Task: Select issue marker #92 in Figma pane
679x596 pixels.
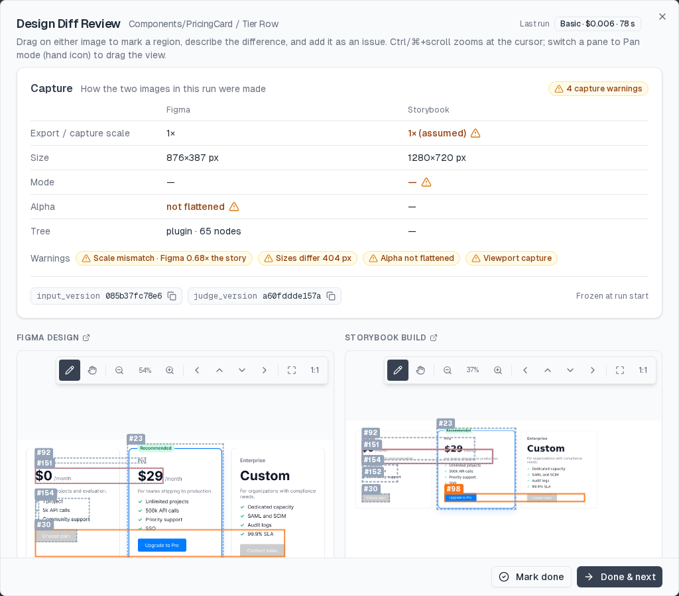Action: click(x=44, y=452)
